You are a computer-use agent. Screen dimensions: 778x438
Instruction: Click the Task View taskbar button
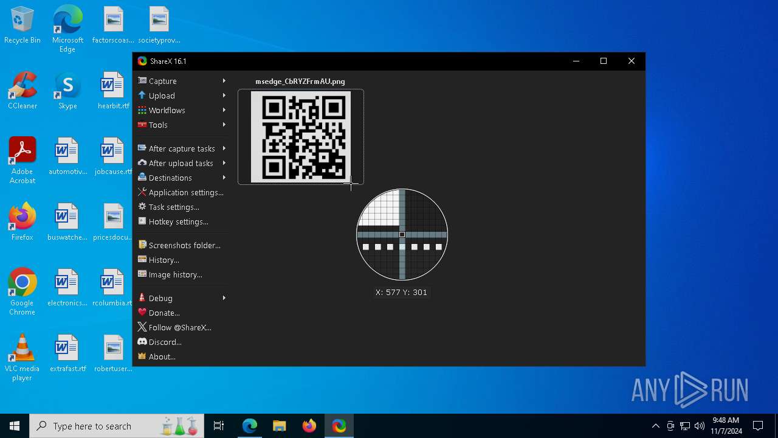pyautogui.click(x=219, y=426)
